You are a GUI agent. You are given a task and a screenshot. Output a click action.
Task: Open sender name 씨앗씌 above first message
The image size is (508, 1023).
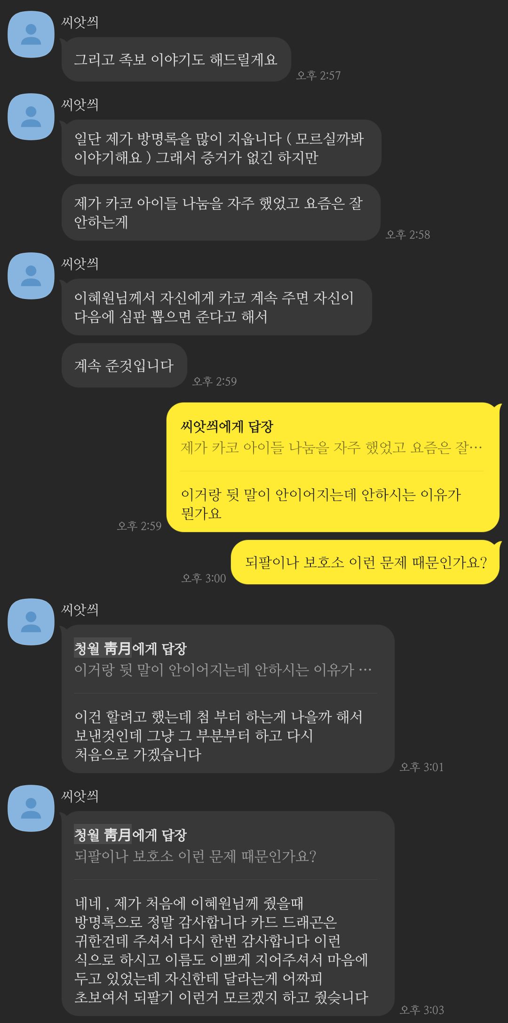point(80,22)
